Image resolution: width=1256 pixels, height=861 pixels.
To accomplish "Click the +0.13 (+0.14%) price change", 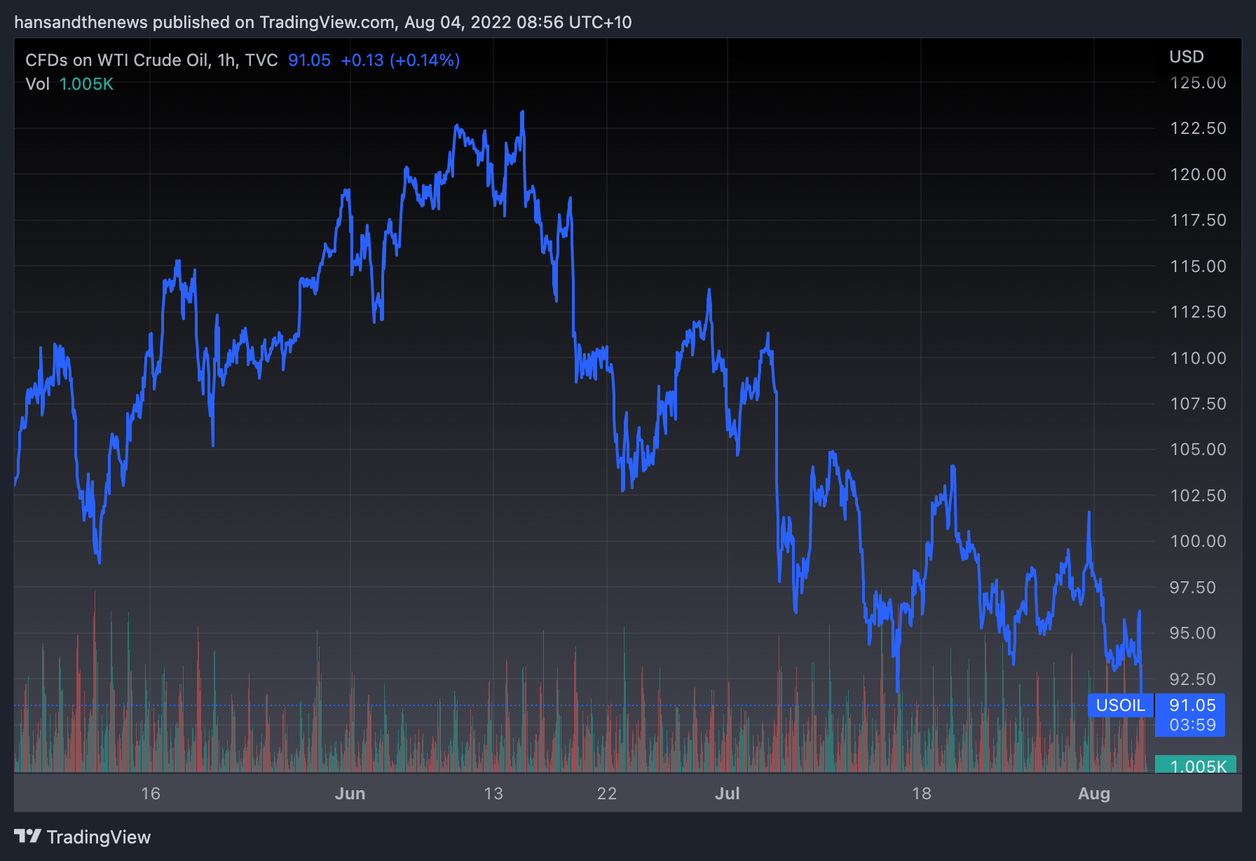I will 400,60.
